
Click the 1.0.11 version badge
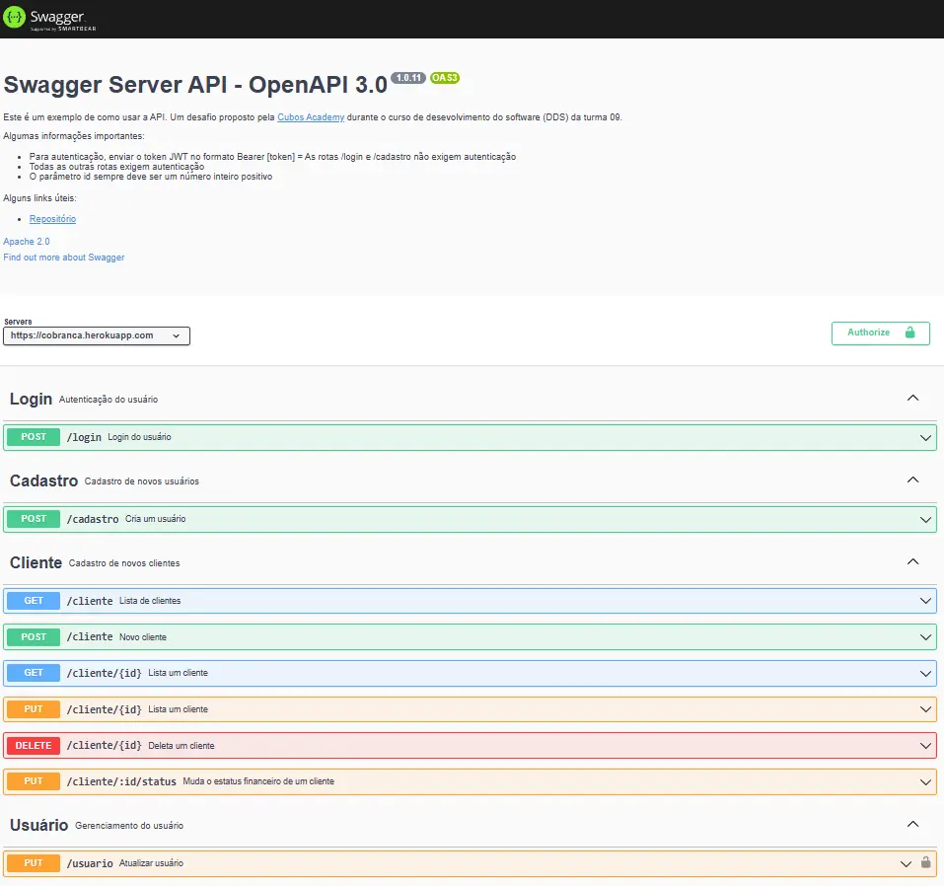click(408, 78)
